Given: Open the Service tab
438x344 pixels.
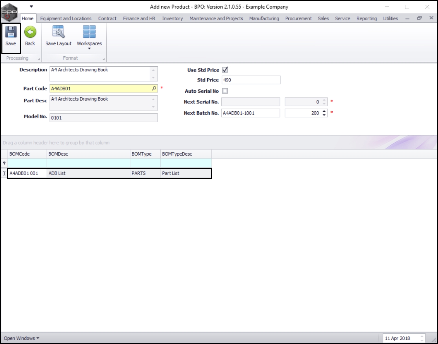Looking at the screenshot, I should (343, 19).
